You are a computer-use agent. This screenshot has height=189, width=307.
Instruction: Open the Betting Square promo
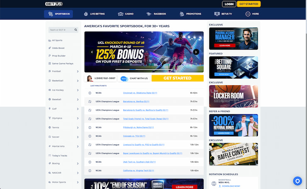pyautogui.click(x=234, y=67)
